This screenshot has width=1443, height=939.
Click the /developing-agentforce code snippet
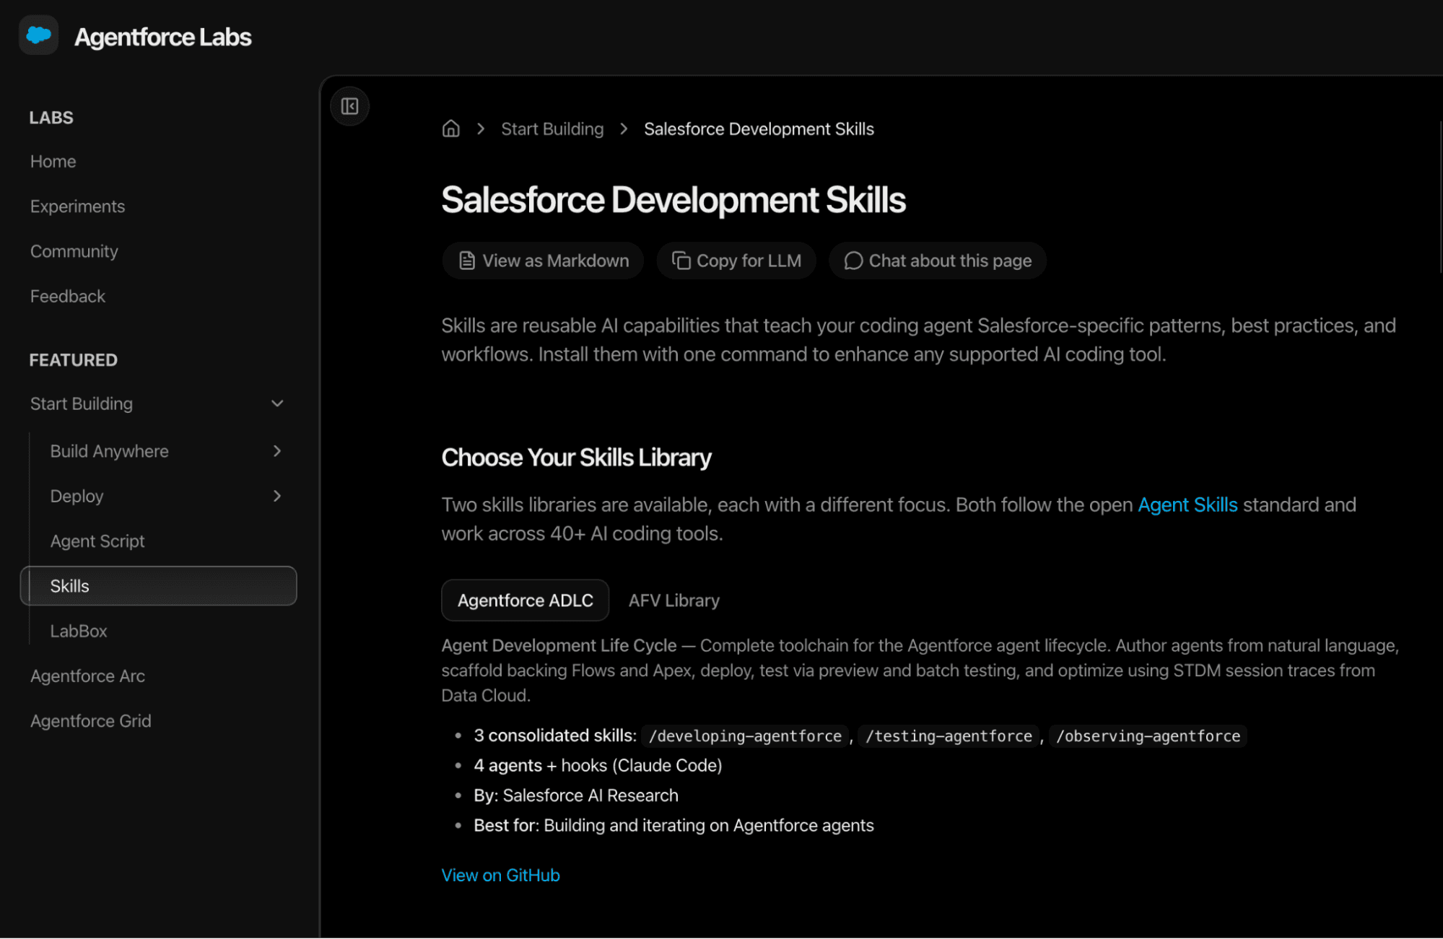(x=745, y=736)
